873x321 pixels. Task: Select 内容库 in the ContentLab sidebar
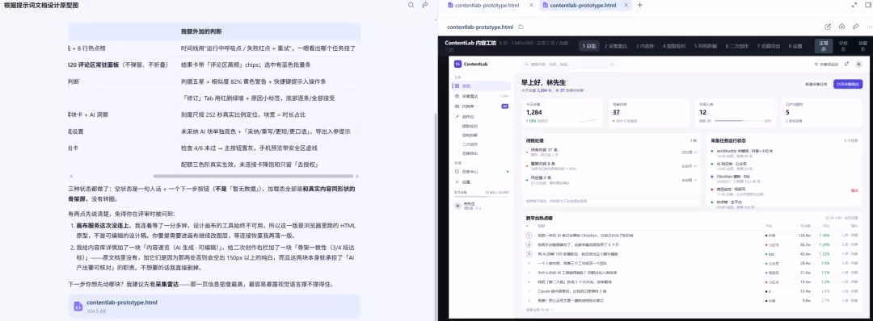tap(481, 106)
